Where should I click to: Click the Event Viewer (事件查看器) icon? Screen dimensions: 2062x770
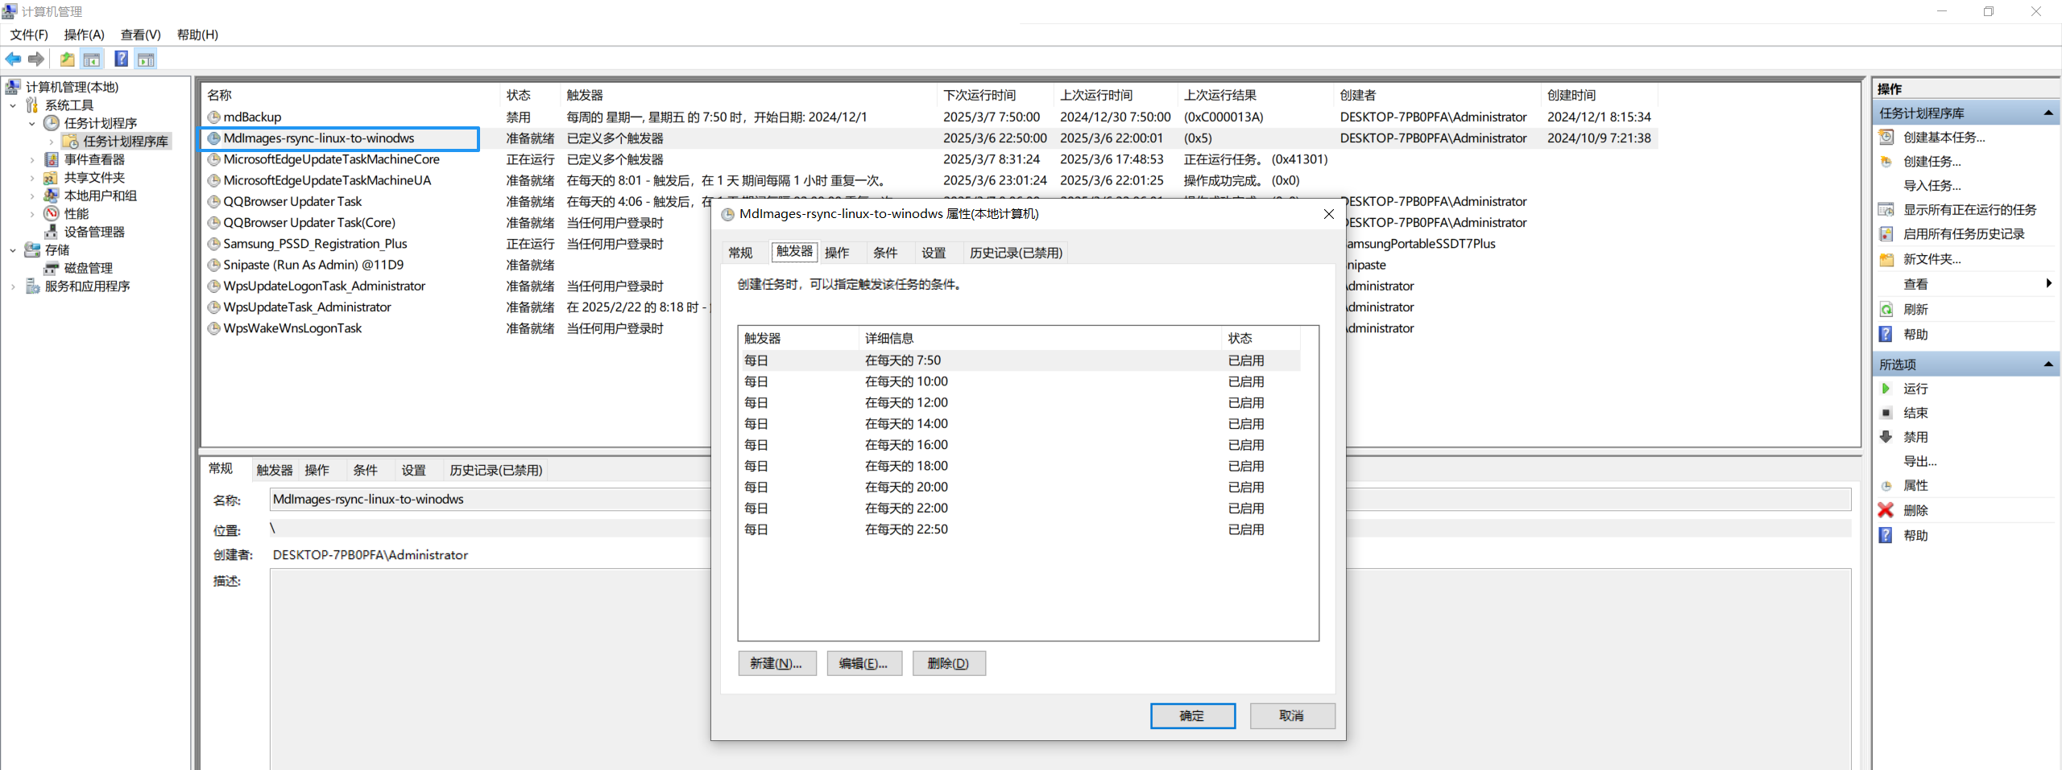tap(52, 159)
